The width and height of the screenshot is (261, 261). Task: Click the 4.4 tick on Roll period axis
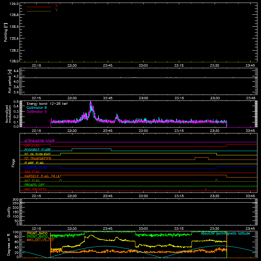pyautogui.click(x=16, y=71)
